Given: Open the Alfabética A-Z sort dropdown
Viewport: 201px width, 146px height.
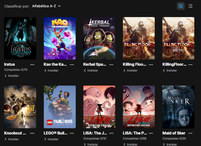Looking at the screenshot, I should (x=46, y=6).
